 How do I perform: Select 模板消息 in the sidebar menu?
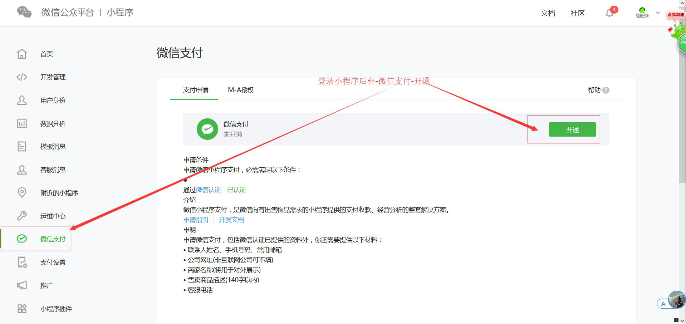53,146
